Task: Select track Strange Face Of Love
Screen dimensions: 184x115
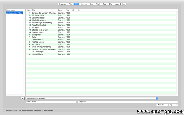Action: (x=101, y=30)
